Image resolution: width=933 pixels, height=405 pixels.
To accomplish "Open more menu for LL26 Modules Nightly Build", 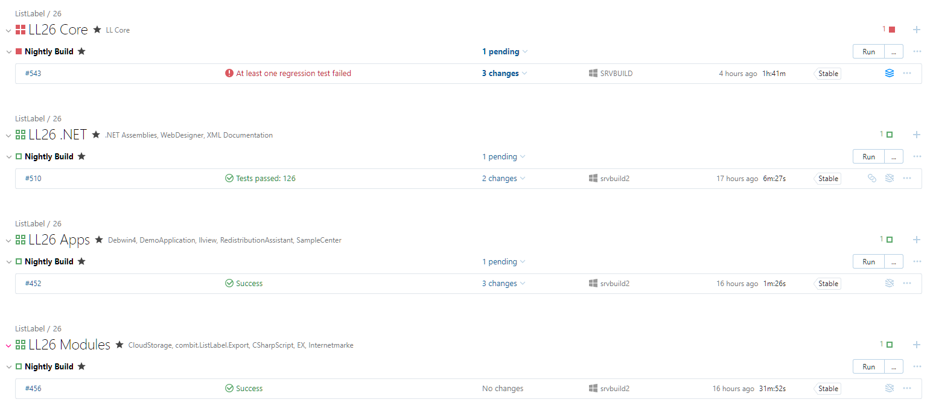I will 917,366.
